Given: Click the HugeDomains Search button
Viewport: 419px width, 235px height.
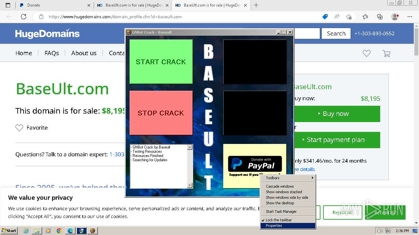Looking at the screenshot, I should click(x=336, y=34).
